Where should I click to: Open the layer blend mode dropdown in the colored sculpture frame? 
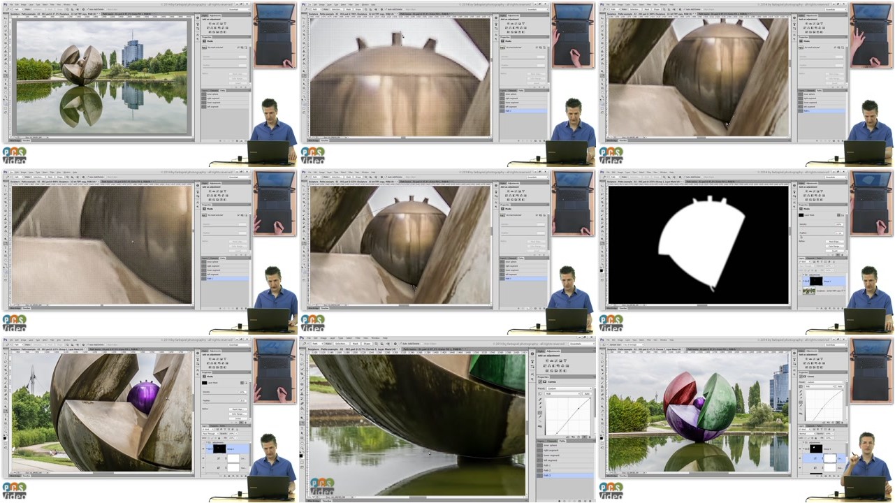point(807,434)
